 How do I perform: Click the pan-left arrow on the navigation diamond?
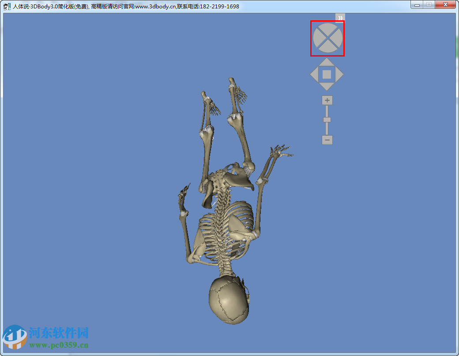[x=316, y=74]
